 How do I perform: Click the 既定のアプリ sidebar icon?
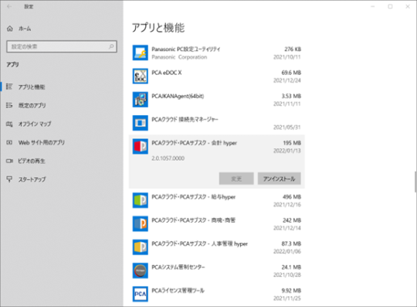[9, 105]
